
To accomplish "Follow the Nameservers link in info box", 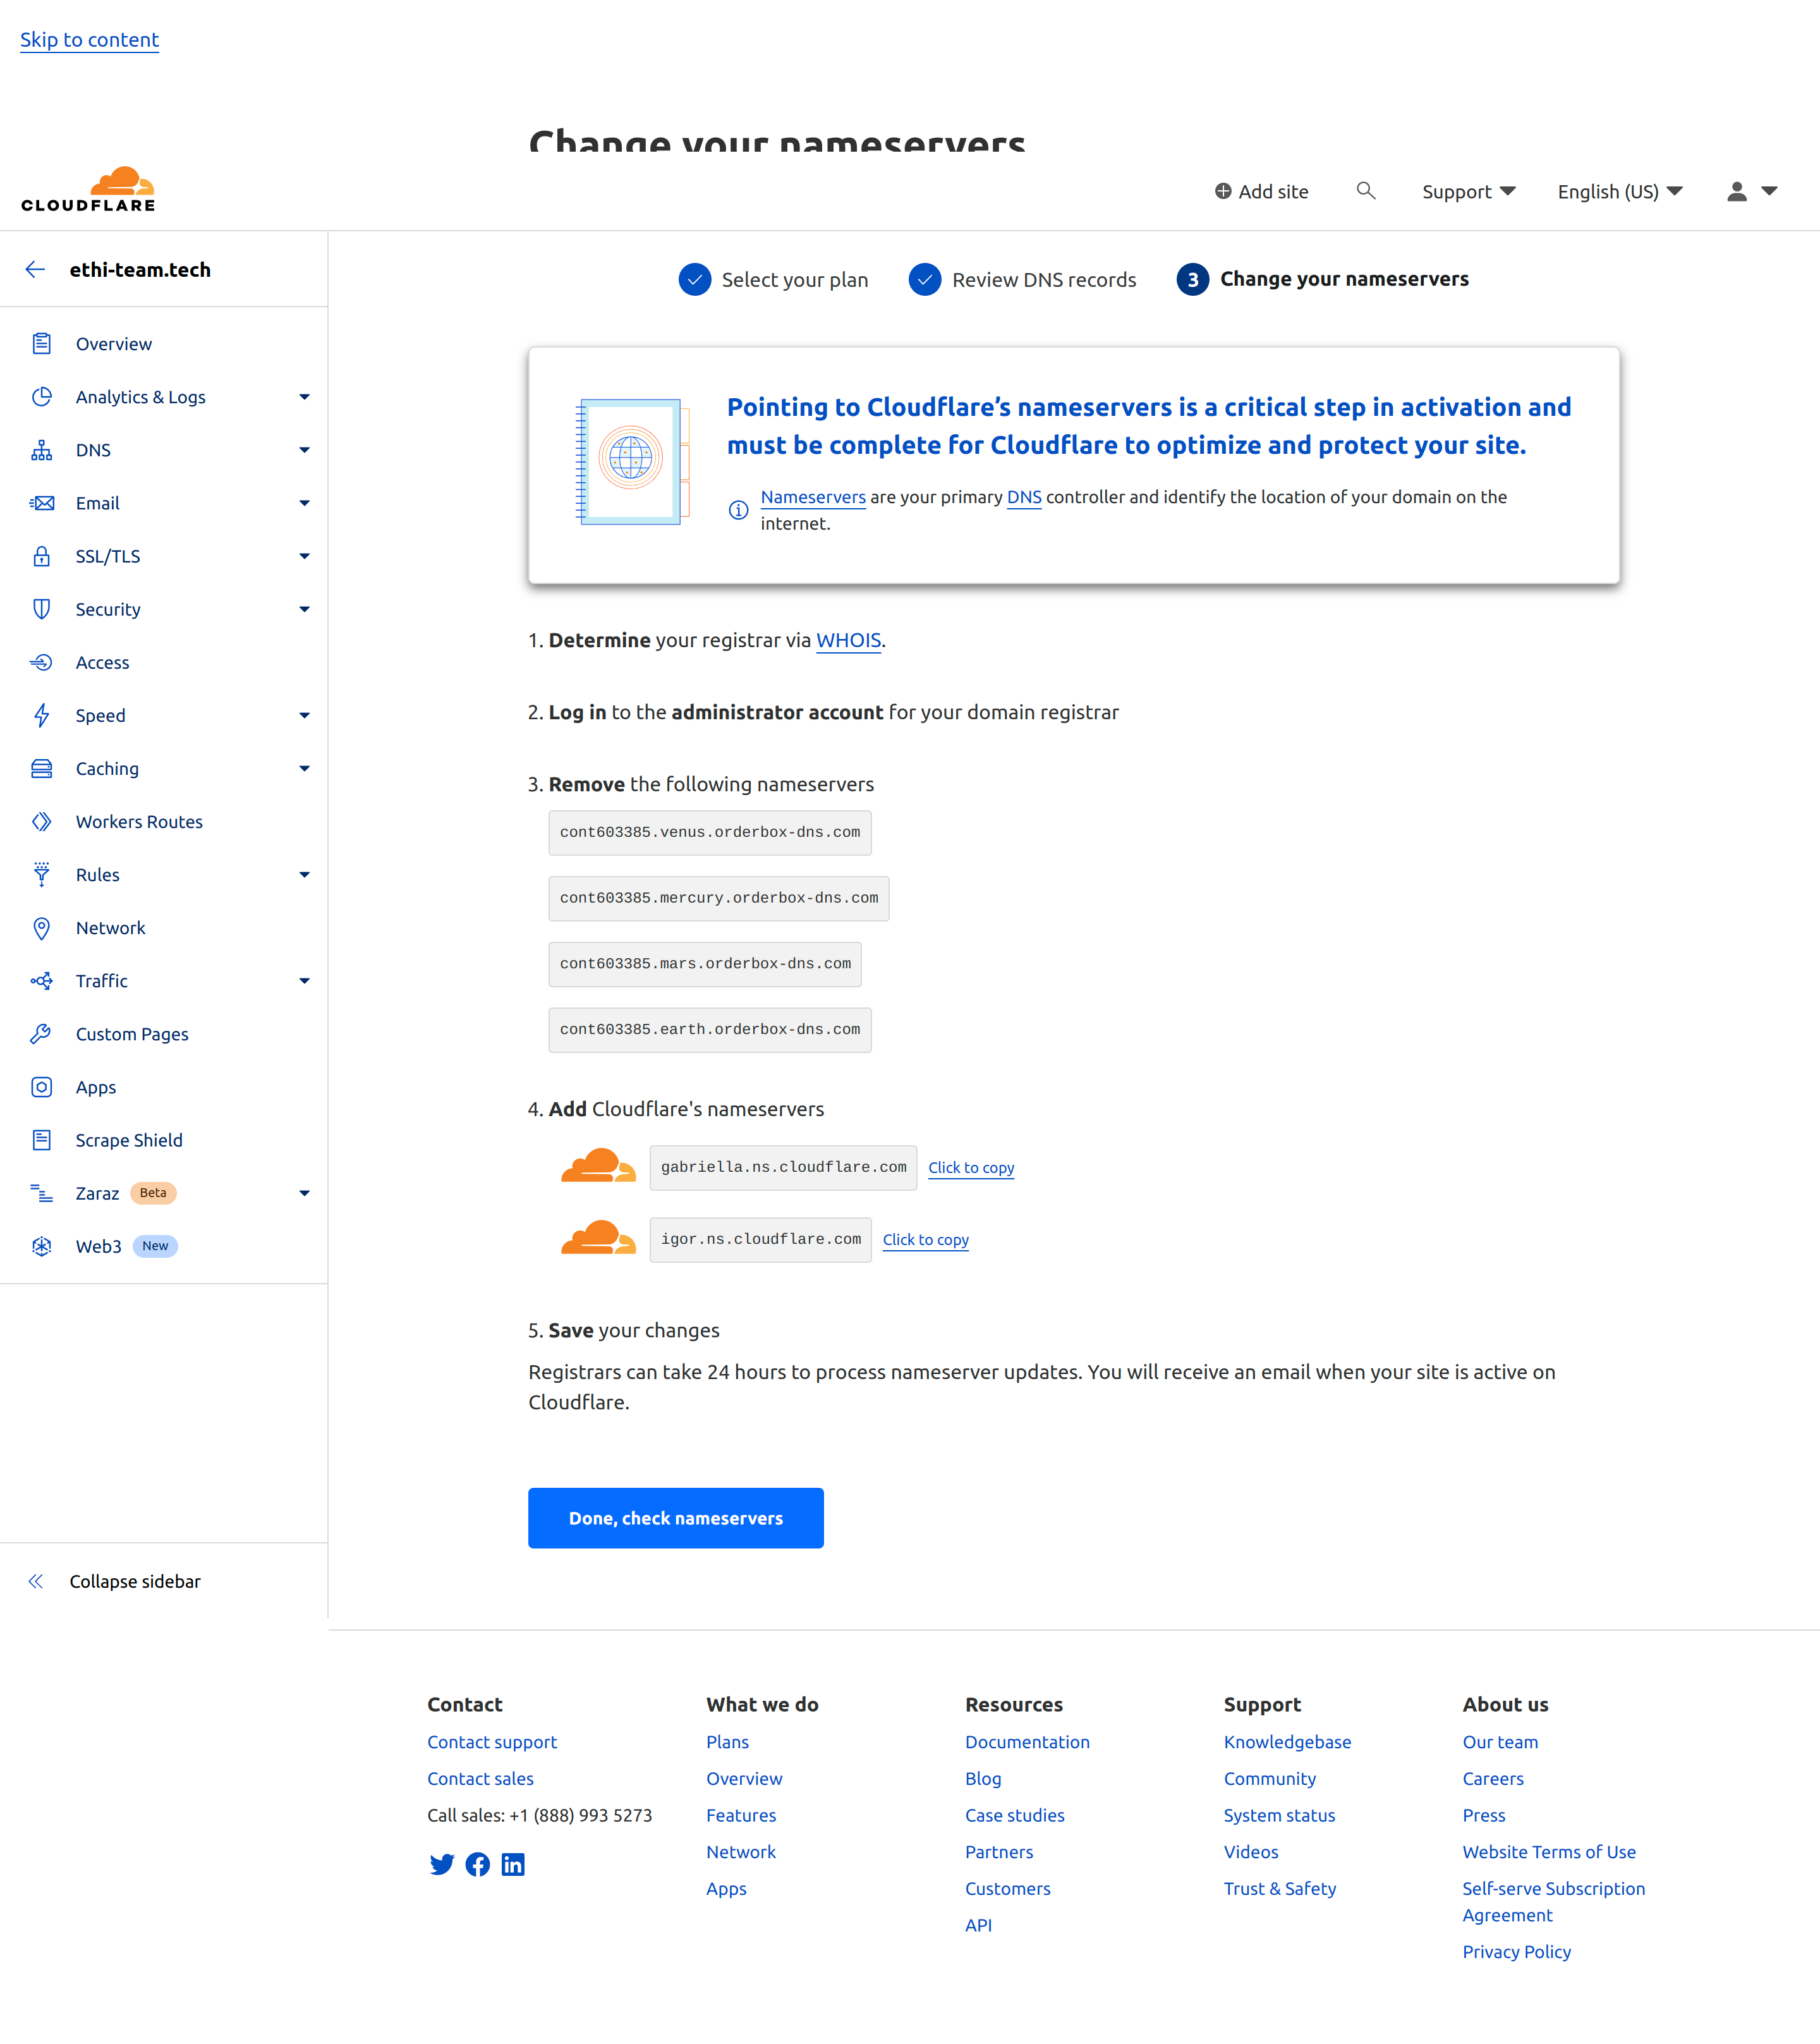I will click(812, 497).
